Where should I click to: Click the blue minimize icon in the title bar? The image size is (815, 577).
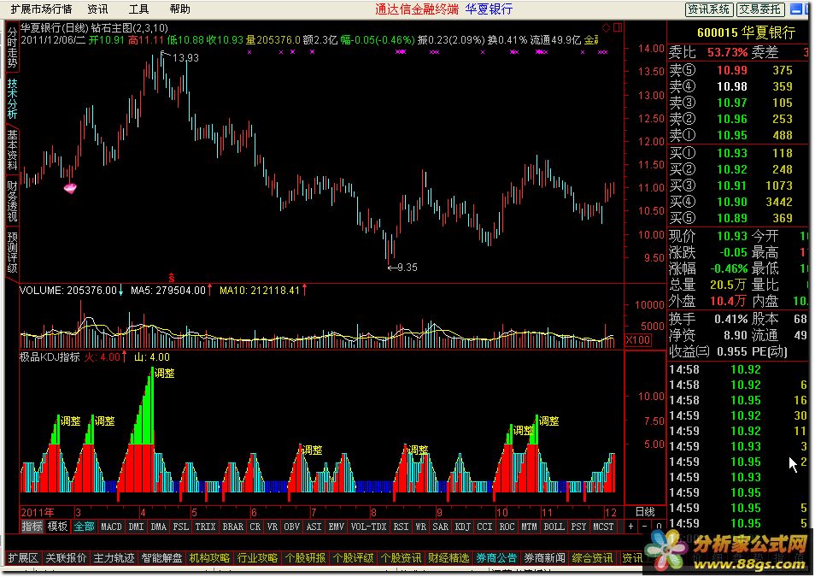[795, 9]
